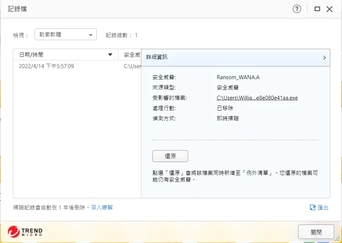
Task: Click the 匯出 export icon
Action: tap(313, 207)
